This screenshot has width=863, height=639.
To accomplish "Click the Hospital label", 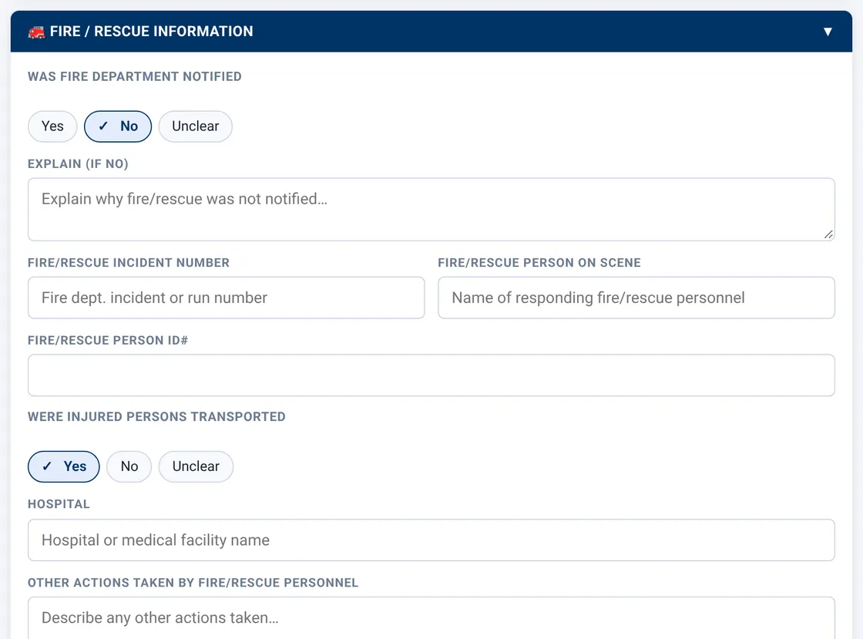I will 59,504.
